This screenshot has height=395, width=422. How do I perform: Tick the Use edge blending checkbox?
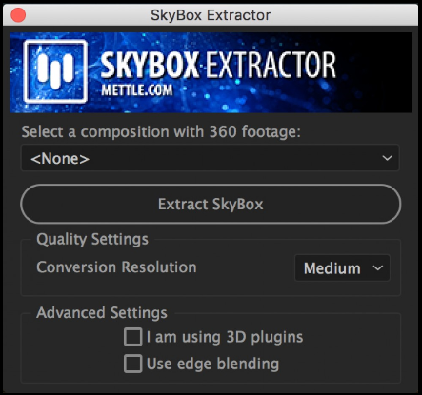[x=132, y=364]
